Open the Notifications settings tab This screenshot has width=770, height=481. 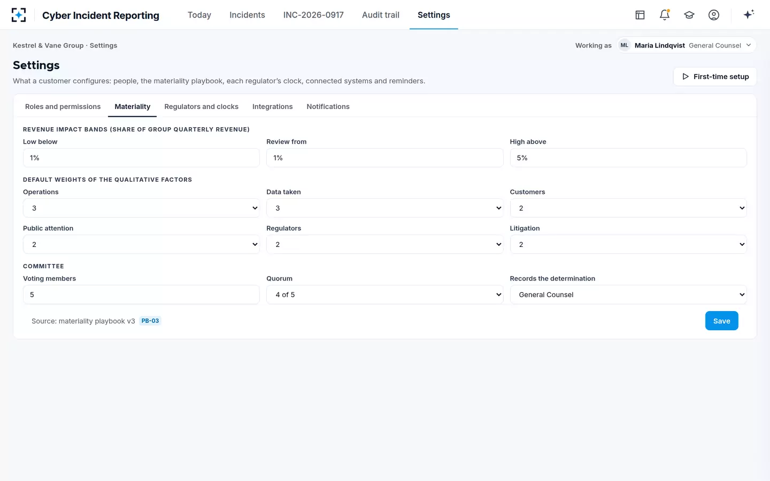tap(328, 106)
